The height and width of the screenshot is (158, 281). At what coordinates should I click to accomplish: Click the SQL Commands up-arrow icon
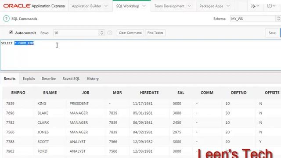pos(6,18)
